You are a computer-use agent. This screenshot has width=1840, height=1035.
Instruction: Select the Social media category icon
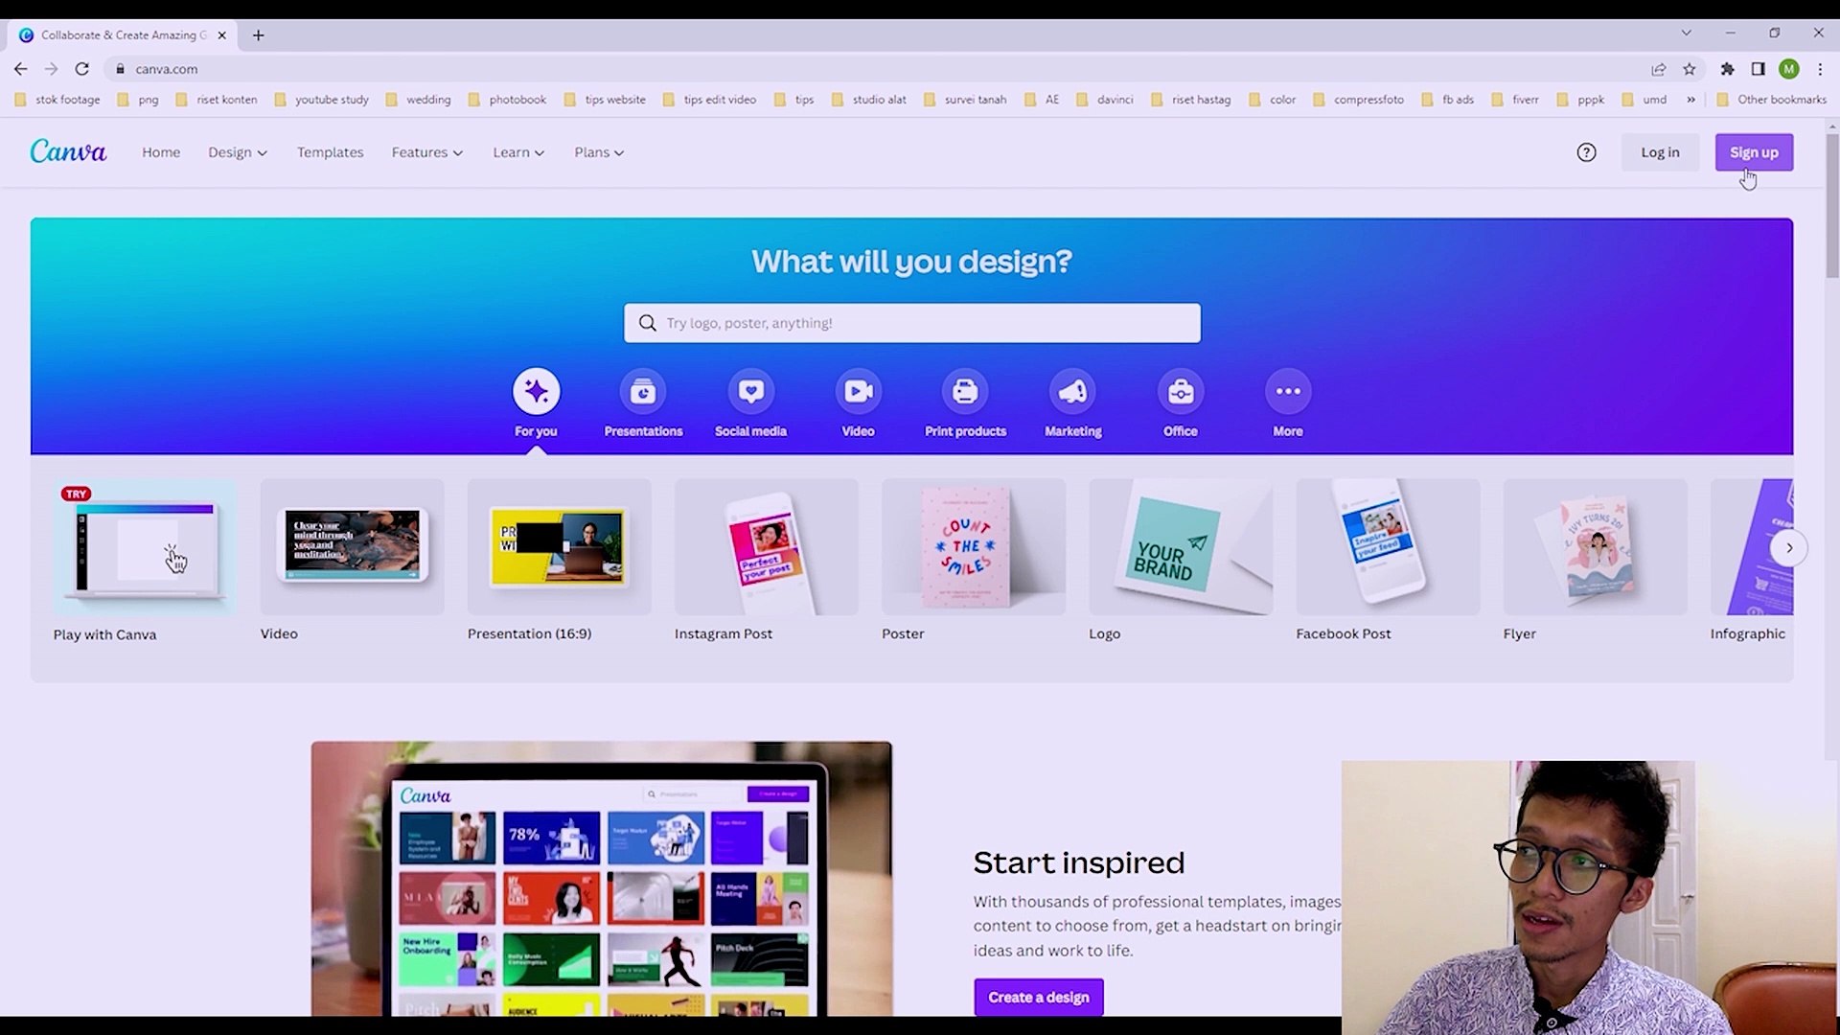[750, 392]
